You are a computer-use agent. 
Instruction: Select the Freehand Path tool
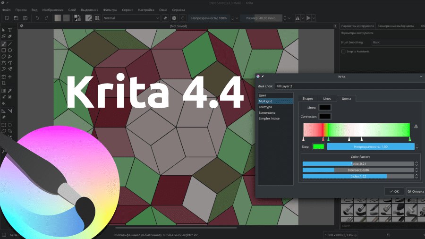coord(10,63)
